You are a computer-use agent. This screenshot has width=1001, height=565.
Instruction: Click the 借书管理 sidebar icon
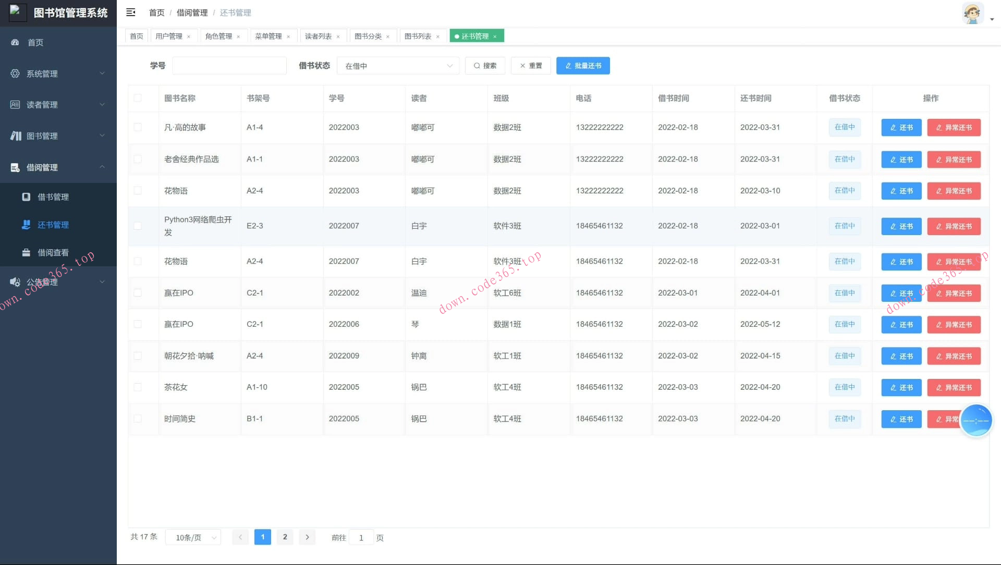point(26,196)
